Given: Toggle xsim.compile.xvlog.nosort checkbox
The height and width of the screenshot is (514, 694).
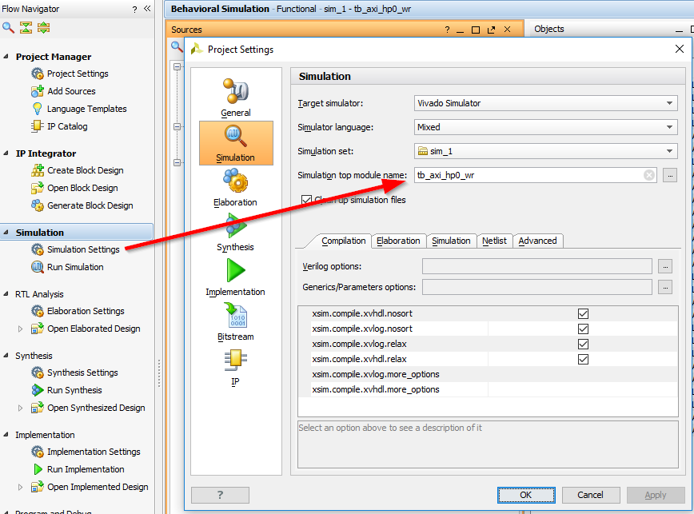Looking at the screenshot, I should pyautogui.click(x=583, y=329).
